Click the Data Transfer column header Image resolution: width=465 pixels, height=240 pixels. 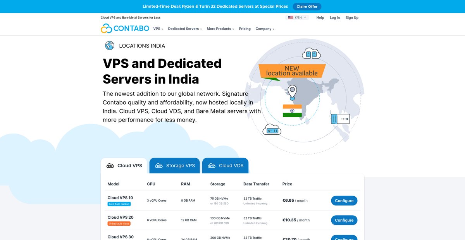pyautogui.click(x=256, y=184)
